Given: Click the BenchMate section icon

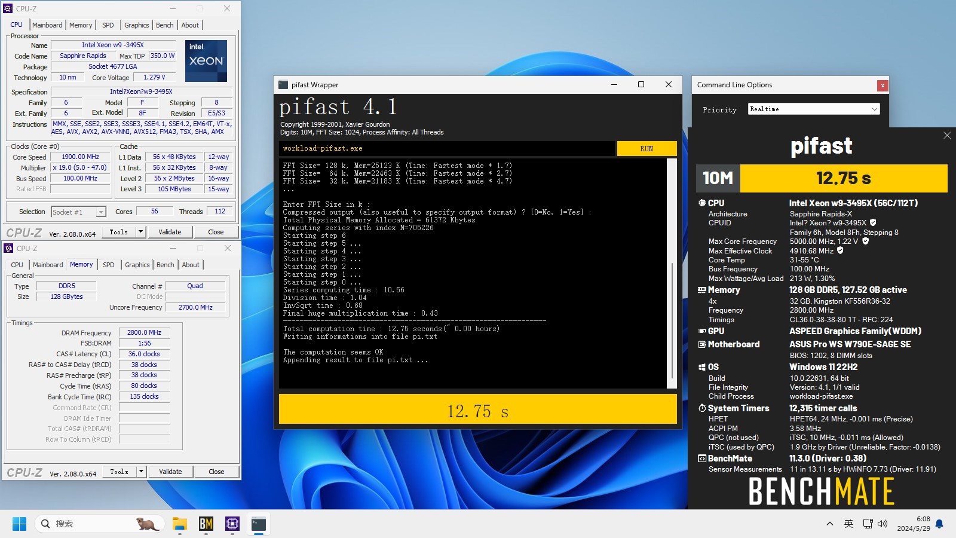Looking at the screenshot, I should pyautogui.click(x=702, y=458).
